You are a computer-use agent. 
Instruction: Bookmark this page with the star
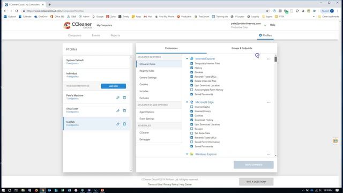pos(267,11)
